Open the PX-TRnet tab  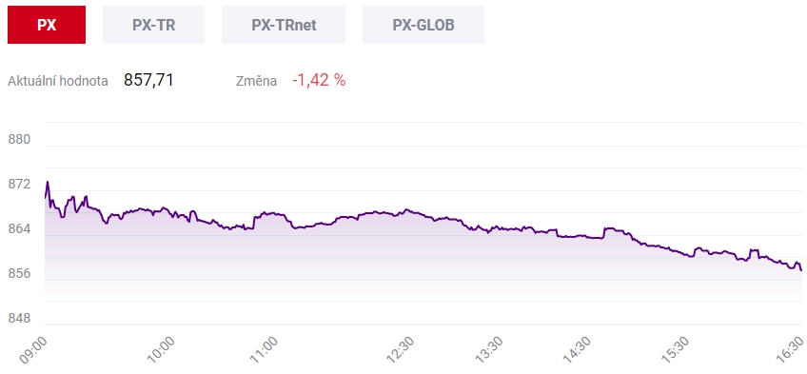click(284, 25)
